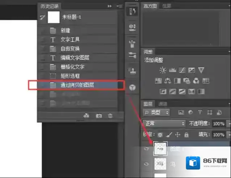Delete current history state trash icon
Viewport: 231px width, 178px height.
110,116
